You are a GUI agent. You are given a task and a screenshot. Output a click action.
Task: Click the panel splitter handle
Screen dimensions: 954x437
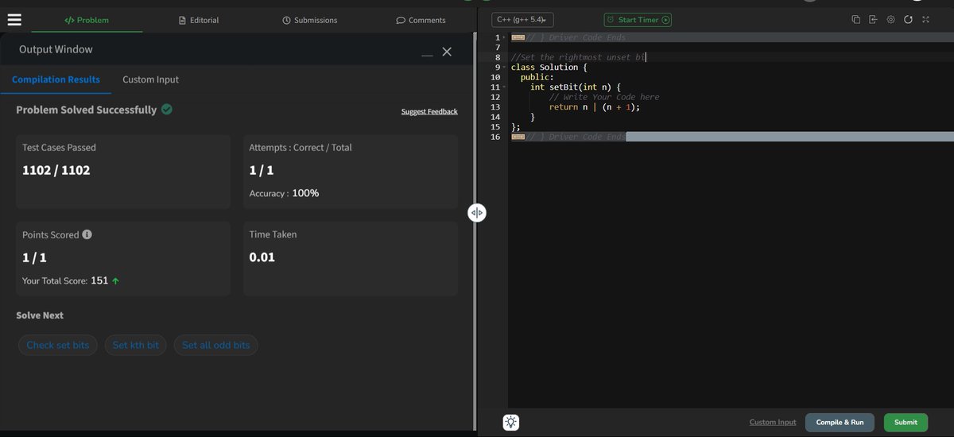tap(476, 212)
